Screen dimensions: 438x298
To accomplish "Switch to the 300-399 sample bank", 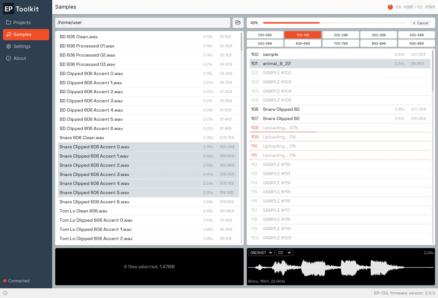I will pos(379,35).
